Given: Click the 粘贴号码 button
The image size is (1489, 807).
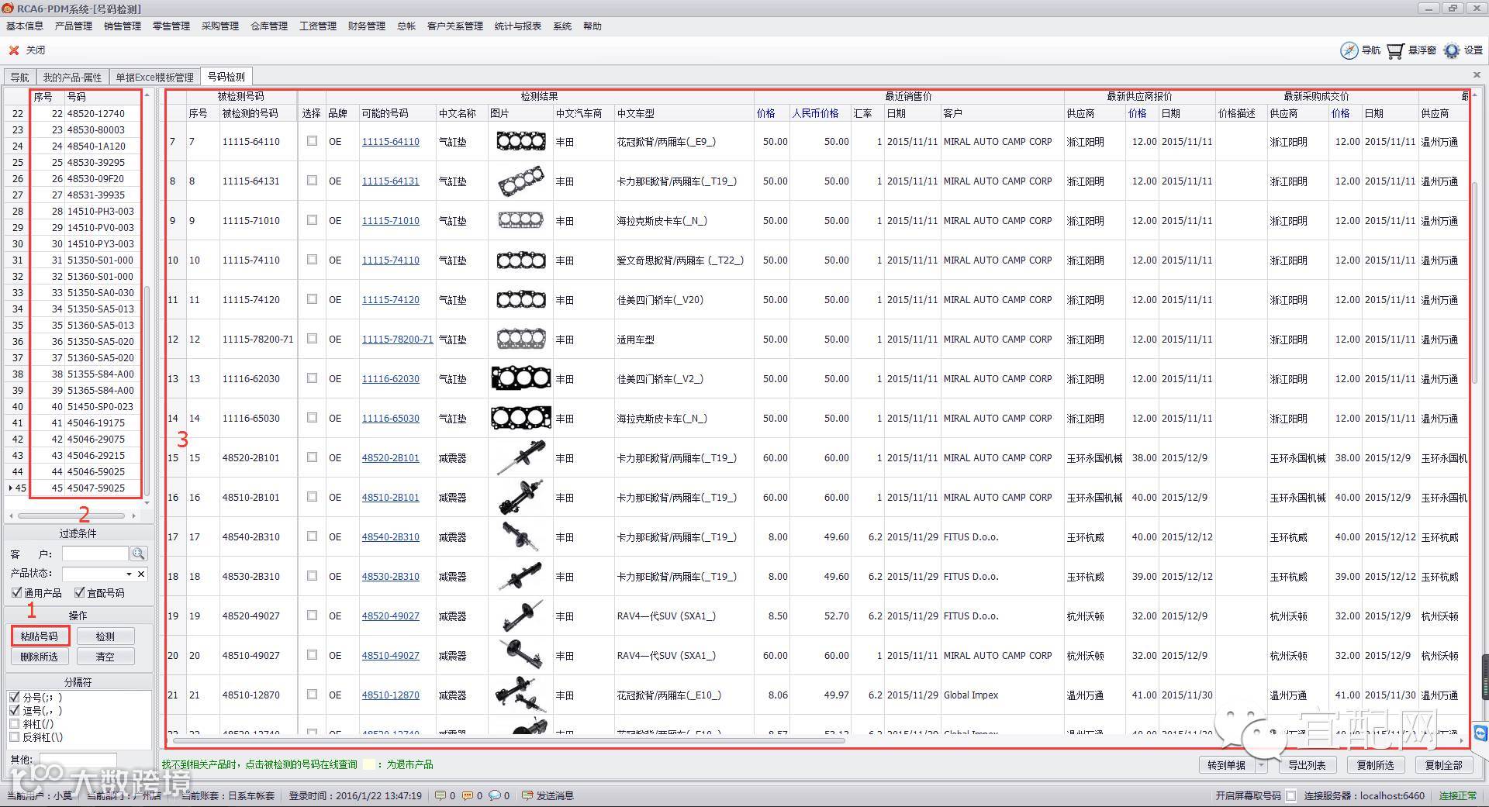Looking at the screenshot, I should [x=40, y=636].
